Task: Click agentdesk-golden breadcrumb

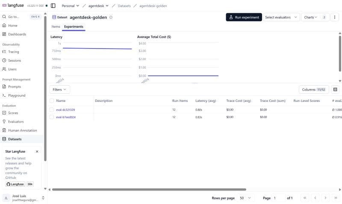Action: [x=153, y=6]
